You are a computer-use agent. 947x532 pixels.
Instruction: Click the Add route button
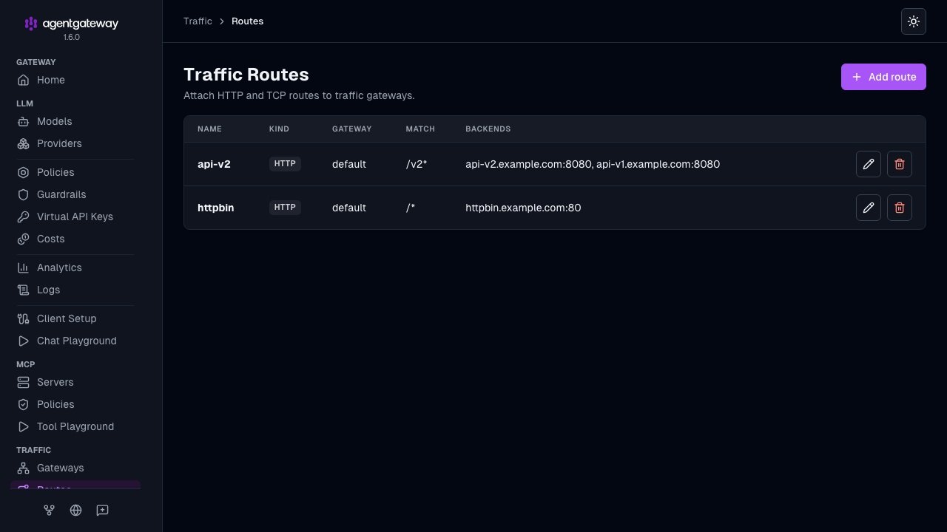(x=883, y=77)
